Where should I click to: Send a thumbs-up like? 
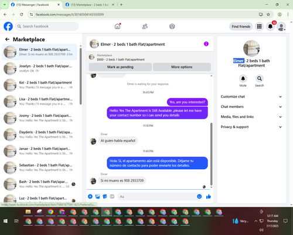click(x=209, y=196)
